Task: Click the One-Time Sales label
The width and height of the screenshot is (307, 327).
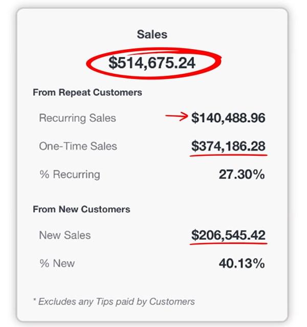Action: pos(78,146)
